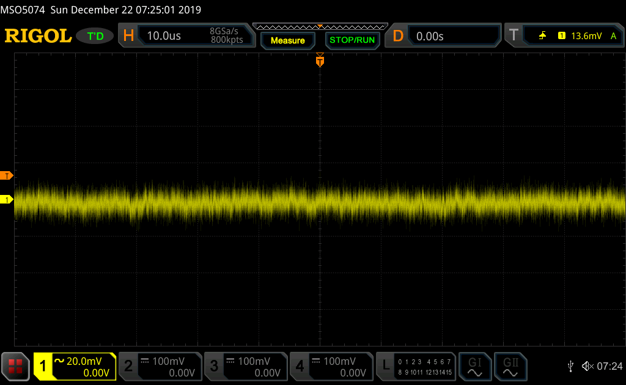The image size is (626, 385).
Task: Click the orange trigger position marker at top
Action: click(x=320, y=60)
